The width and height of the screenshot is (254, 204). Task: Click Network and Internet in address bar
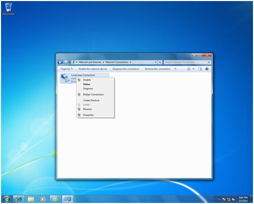[90, 62]
